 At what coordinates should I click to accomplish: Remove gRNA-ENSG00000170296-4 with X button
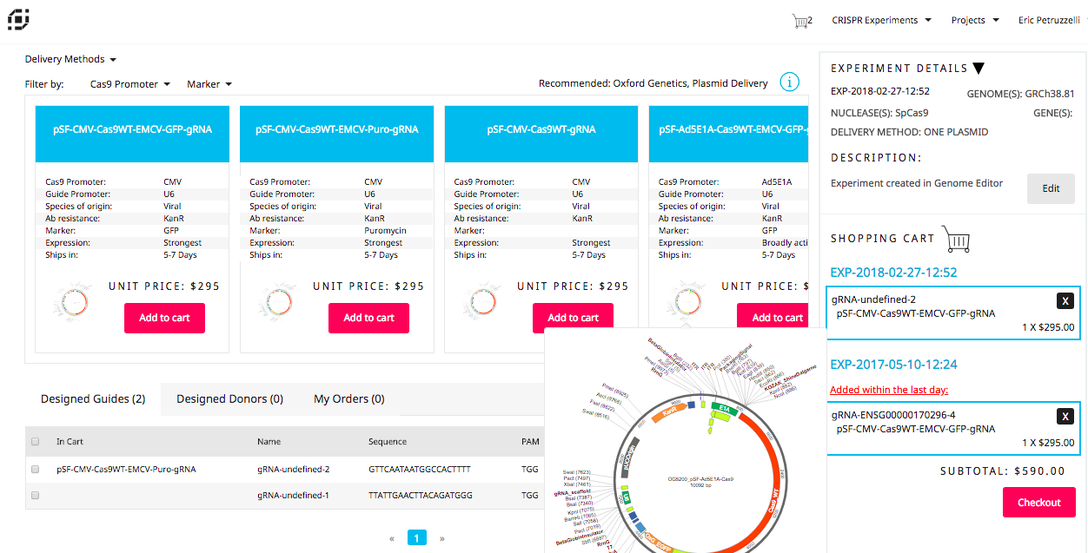[1065, 417]
